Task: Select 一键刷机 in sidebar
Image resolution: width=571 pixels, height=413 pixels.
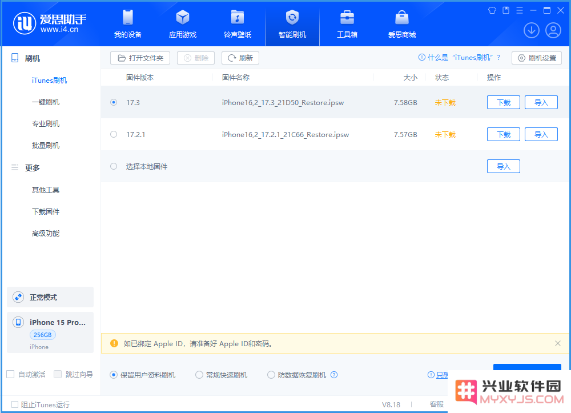Action: click(46, 102)
